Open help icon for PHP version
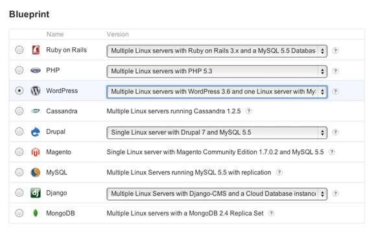Image resolution: width=376 pixels, height=246 pixels. tap(335, 71)
